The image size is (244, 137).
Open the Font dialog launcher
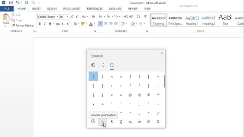coord(95,31)
